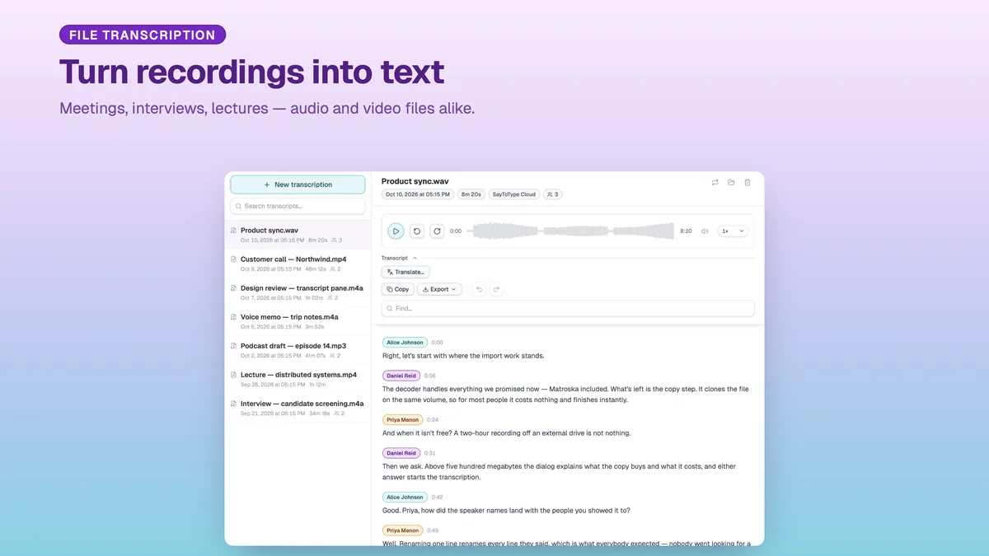Click the file icon beside Podcast draft
The width and height of the screenshot is (989, 556).
[233, 346]
